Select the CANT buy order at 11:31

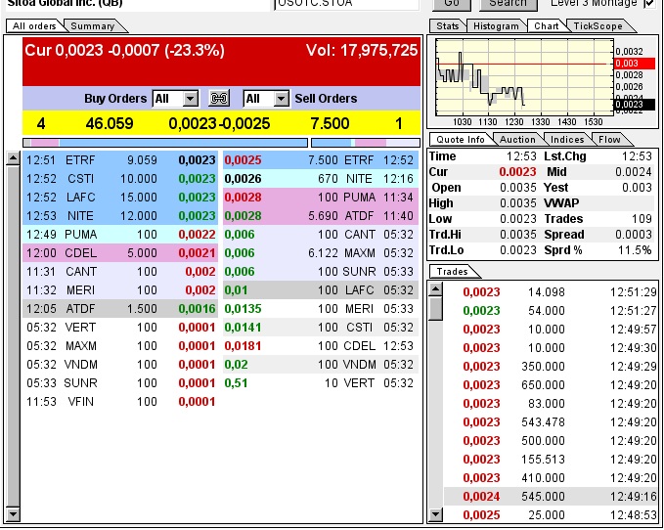[120, 271]
